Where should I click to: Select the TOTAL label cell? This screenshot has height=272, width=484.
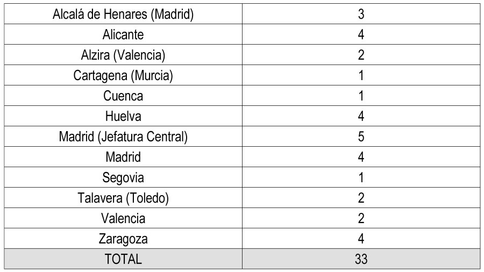coord(123,259)
